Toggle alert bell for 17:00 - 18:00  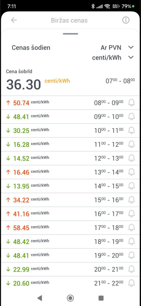click(132, 228)
